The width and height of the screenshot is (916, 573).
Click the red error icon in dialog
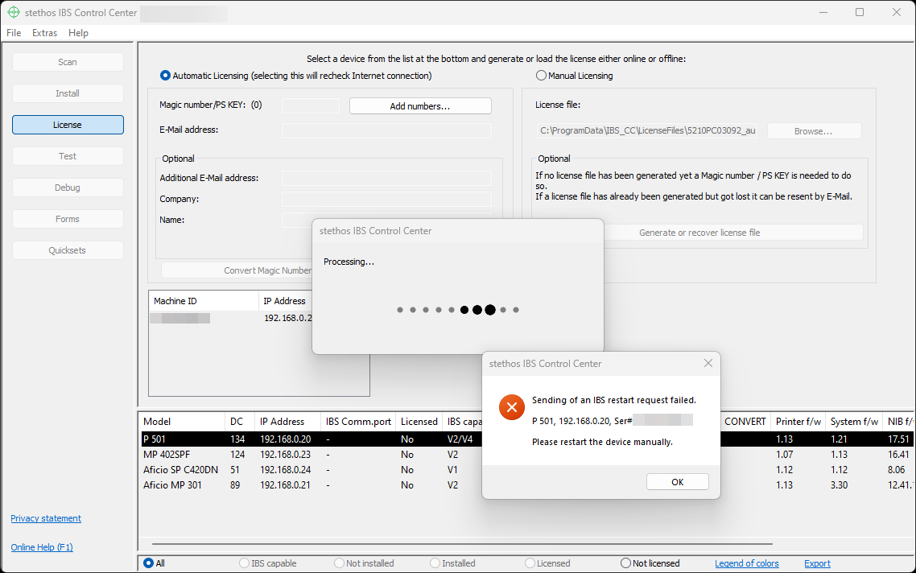point(511,407)
